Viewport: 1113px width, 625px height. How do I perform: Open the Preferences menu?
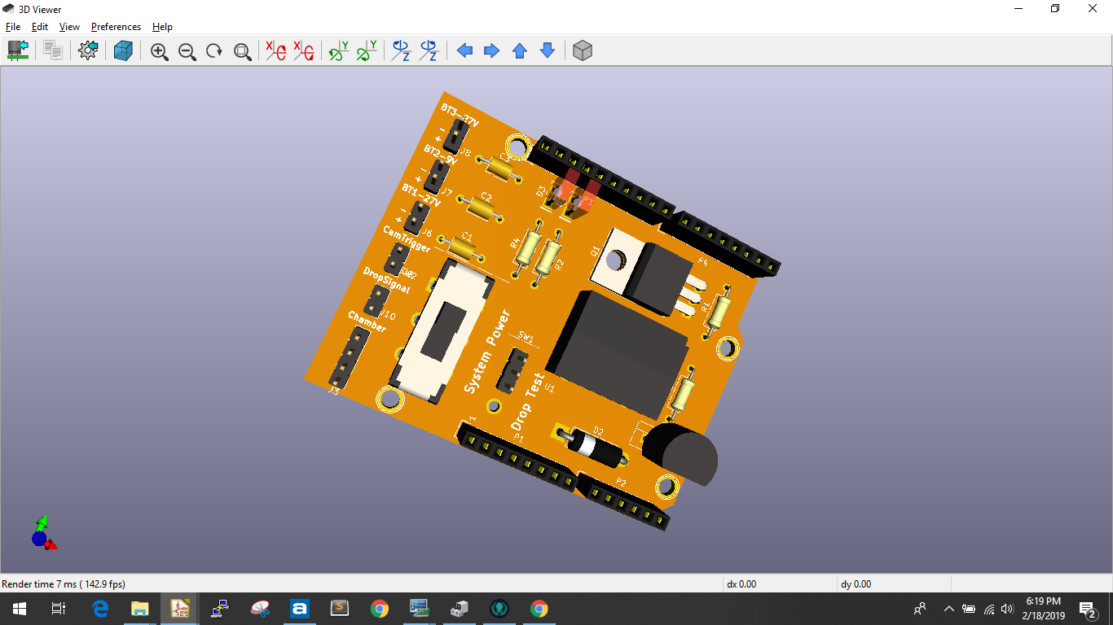(116, 27)
